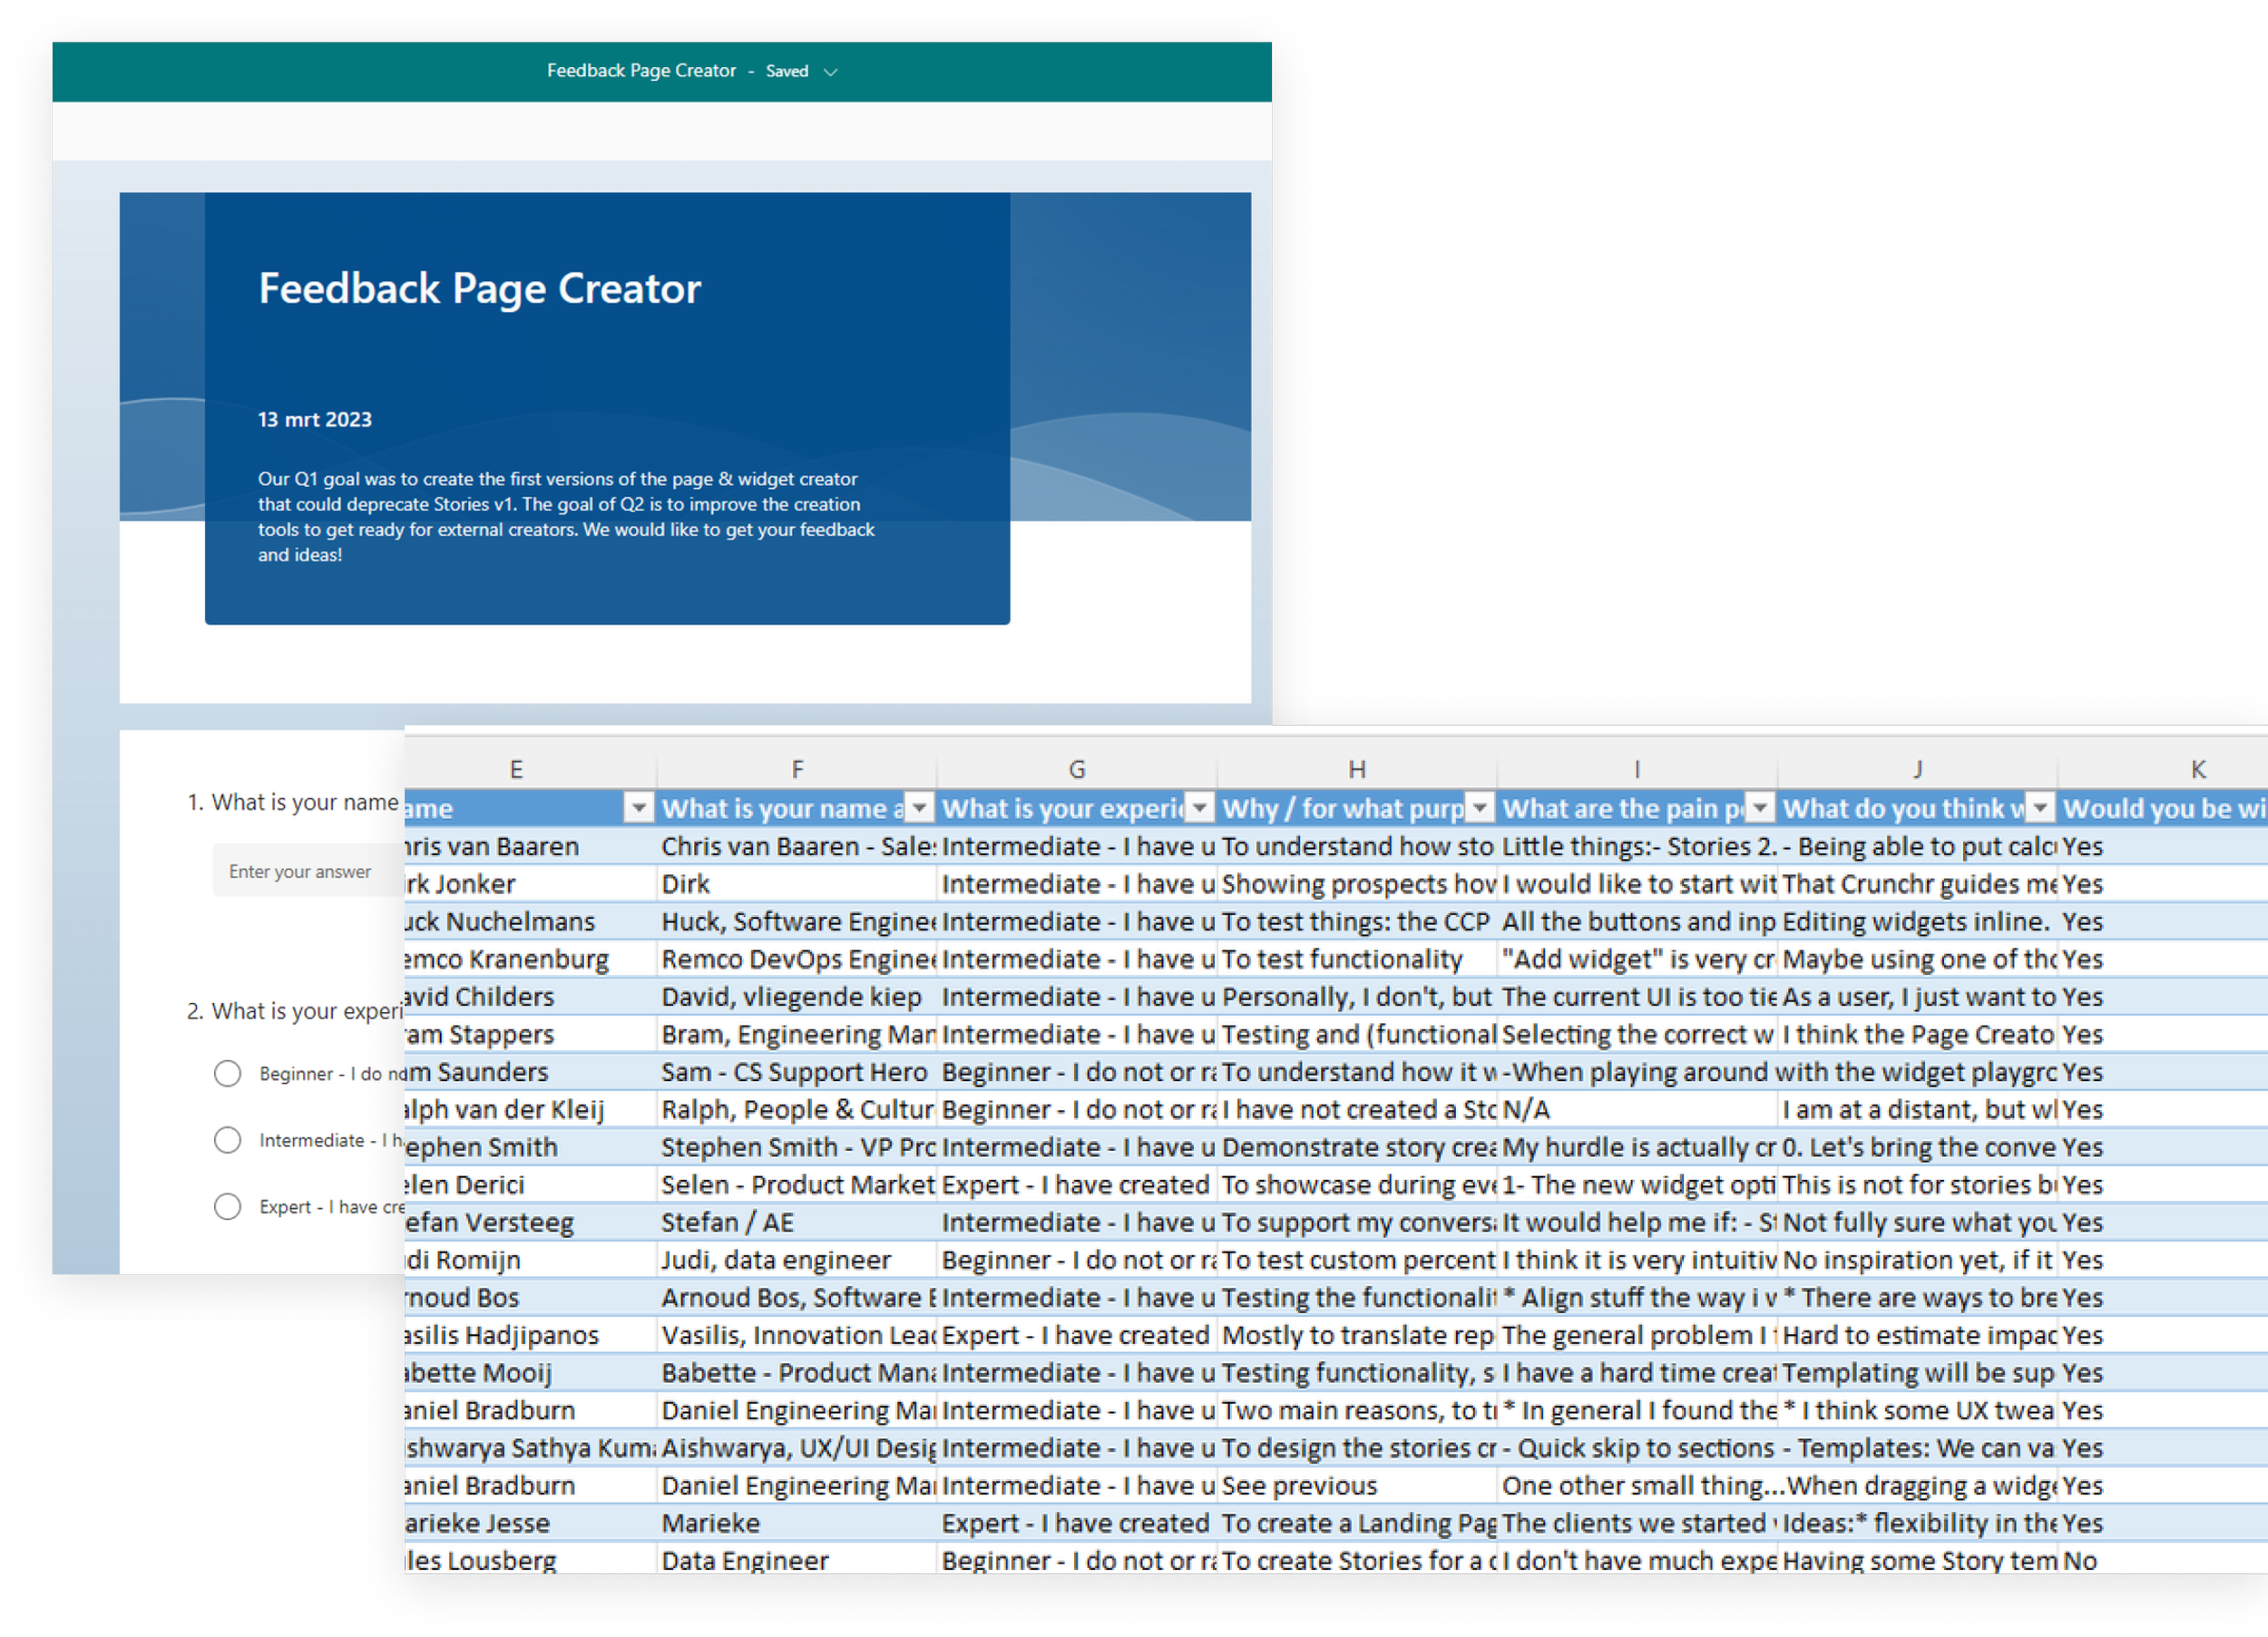The height and width of the screenshot is (1637, 2268).
Task: Click the form title in the teal bar
Action: click(641, 71)
